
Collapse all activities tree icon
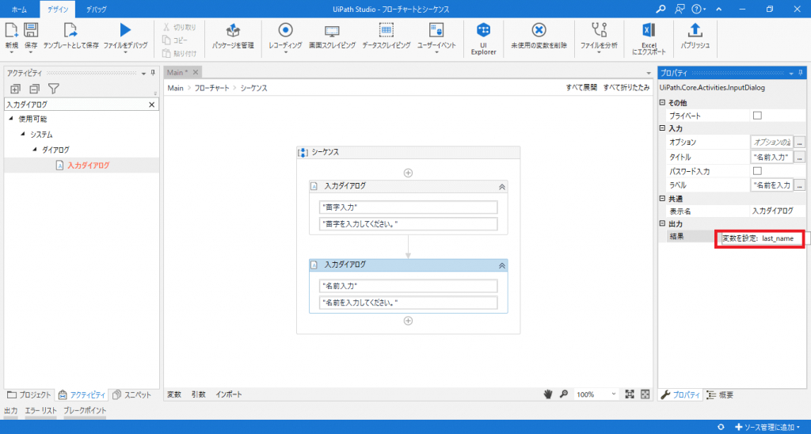tap(34, 89)
